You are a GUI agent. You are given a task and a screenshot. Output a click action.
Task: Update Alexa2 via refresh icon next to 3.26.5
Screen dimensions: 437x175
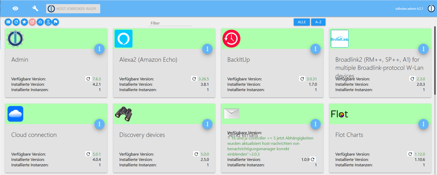pos(194,79)
